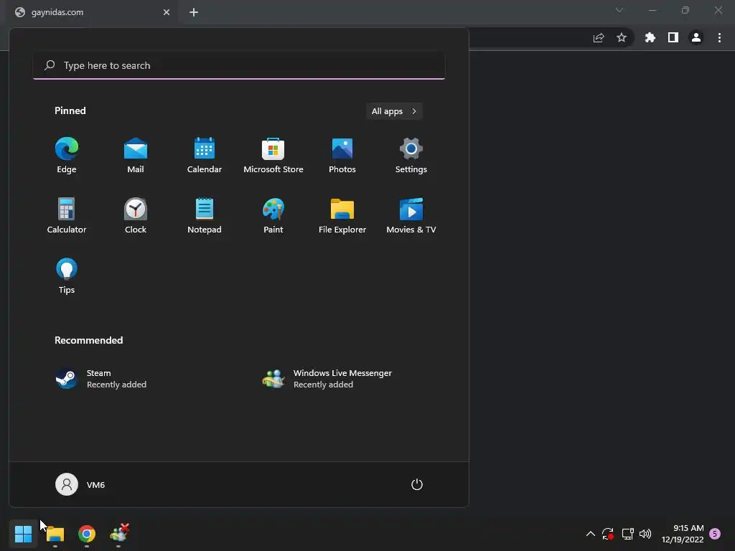
Task: Open Windows Live Messenger taskbar icon
Action: [119, 534]
